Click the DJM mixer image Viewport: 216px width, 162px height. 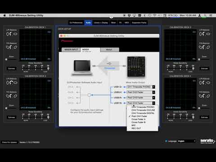point(136,67)
